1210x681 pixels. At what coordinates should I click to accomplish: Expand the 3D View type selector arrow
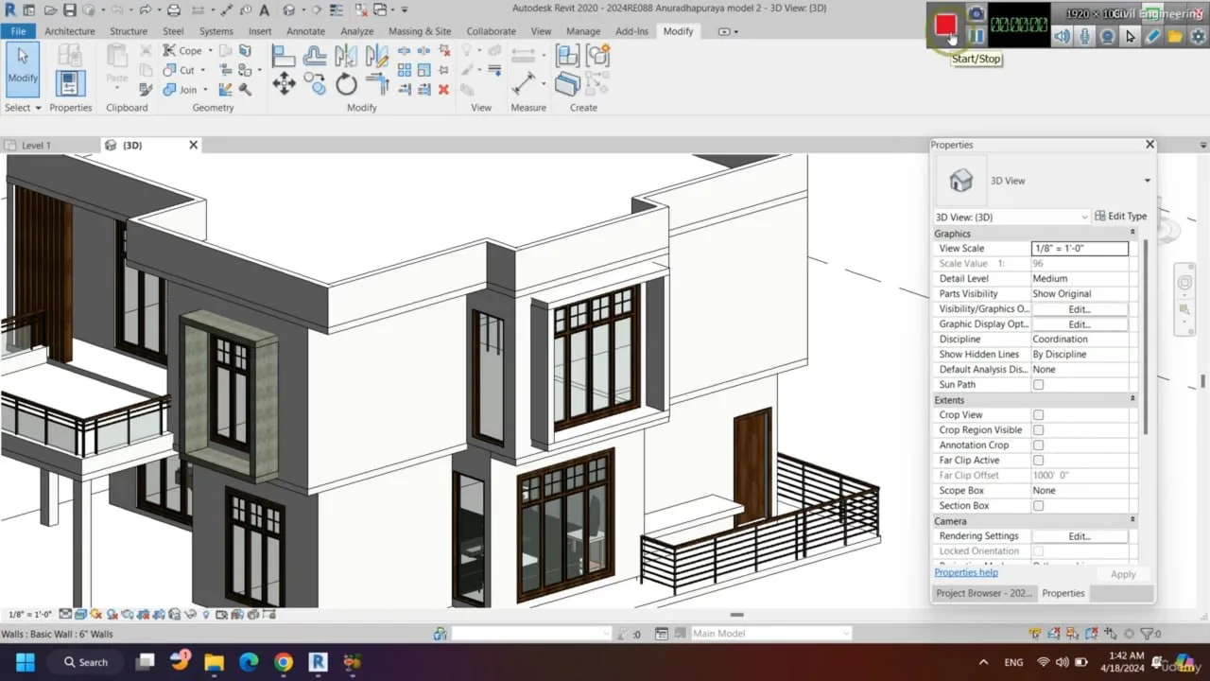[1147, 181]
